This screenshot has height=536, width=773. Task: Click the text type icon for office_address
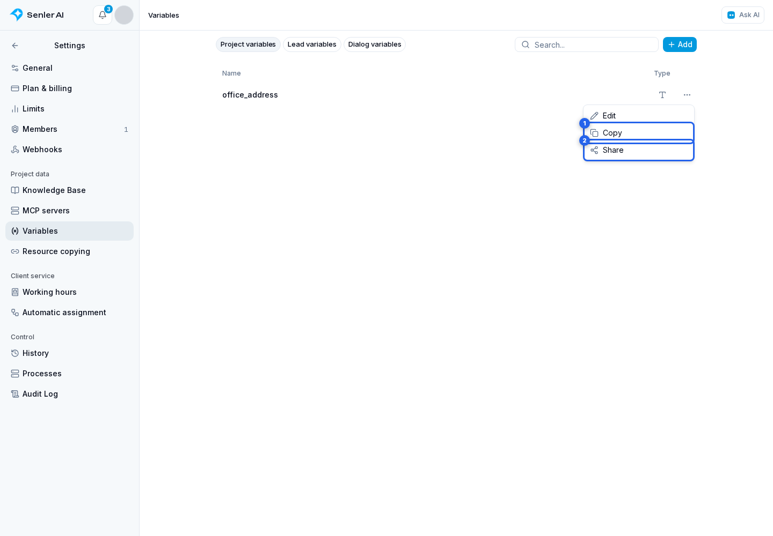(662, 95)
